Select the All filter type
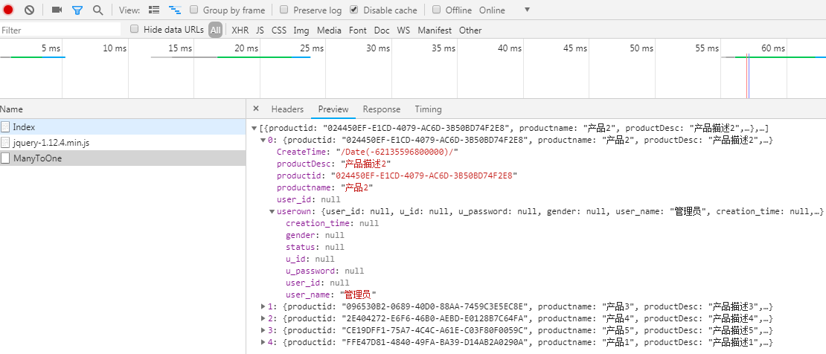 point(216,30)
